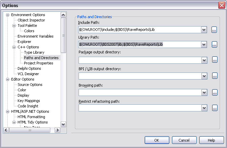Screen dimensions: 227x148
Task: Select the Explorer options page
Action: [x=24, y=42]
